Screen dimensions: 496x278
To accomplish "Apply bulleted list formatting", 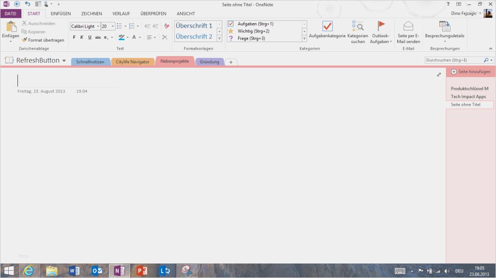I will coord(119,26).
